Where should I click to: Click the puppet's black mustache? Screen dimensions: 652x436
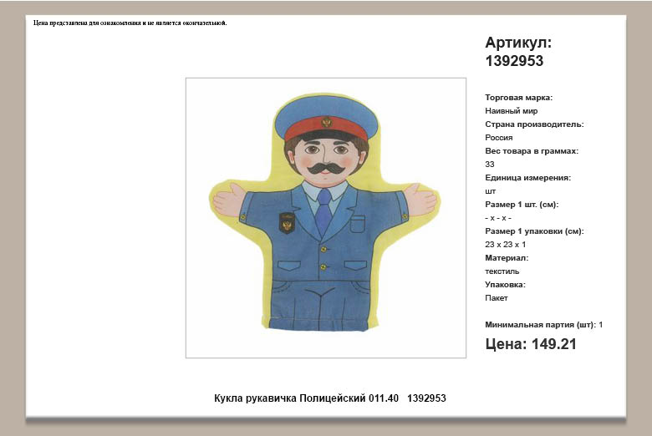point(325,170)
